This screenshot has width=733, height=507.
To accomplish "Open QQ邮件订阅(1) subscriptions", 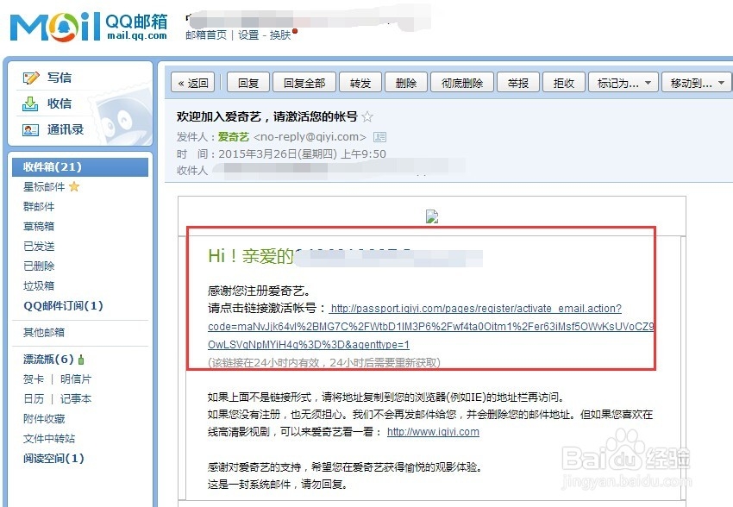I will pos(63,305).
